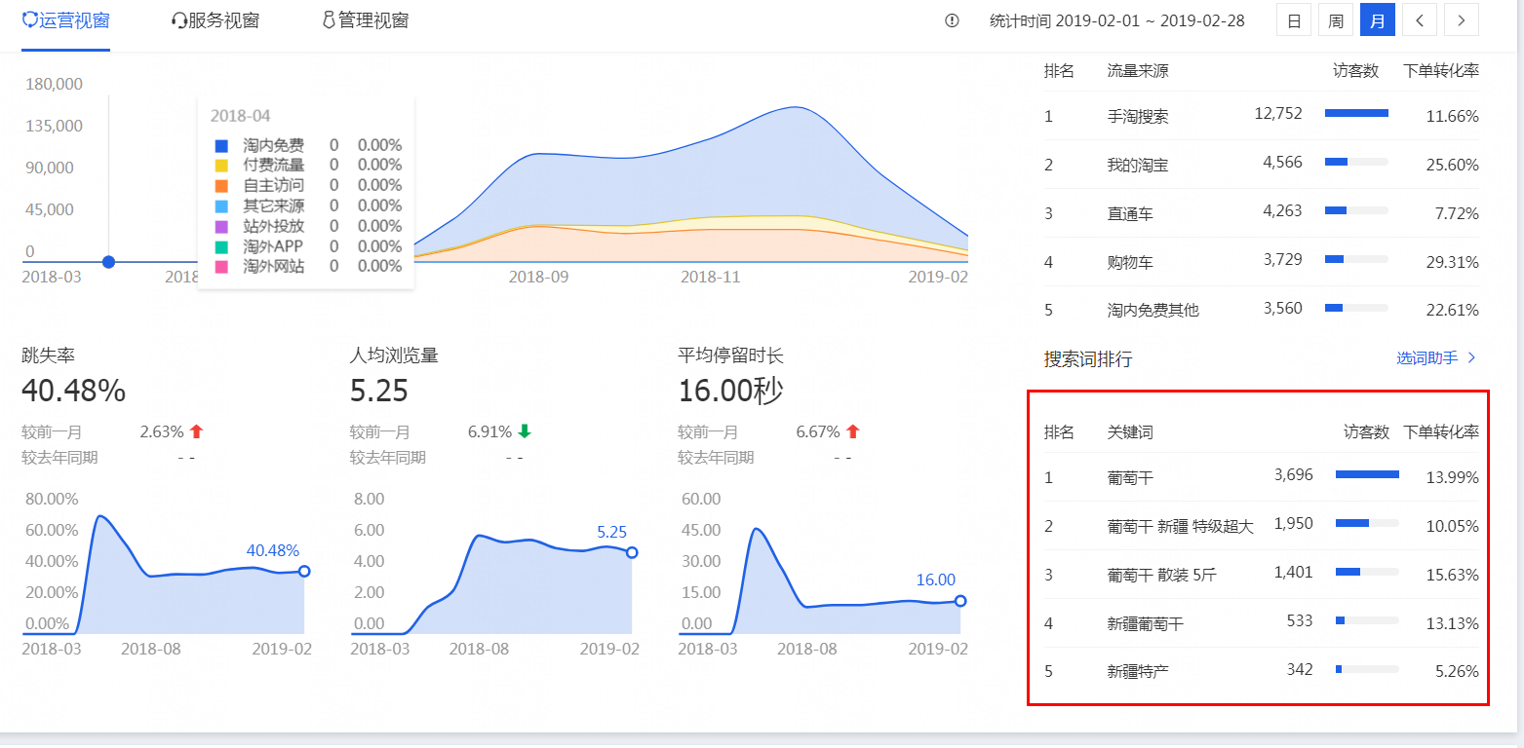Screen dimensions: 1524x748
Task: Select 日 daily statistics view
Action: pyautogui.click(x=1294, y=20)
